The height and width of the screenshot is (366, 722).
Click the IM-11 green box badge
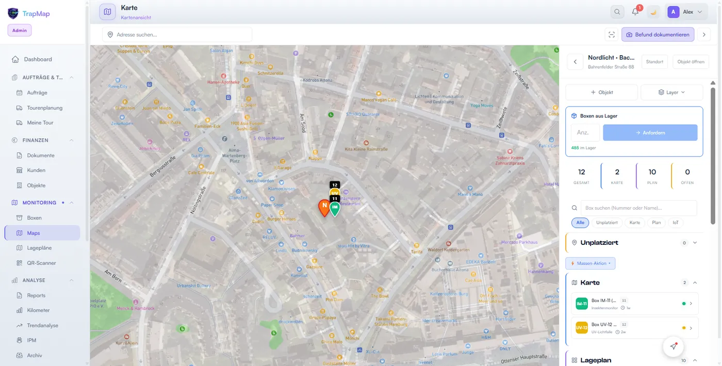click(582, 304)
